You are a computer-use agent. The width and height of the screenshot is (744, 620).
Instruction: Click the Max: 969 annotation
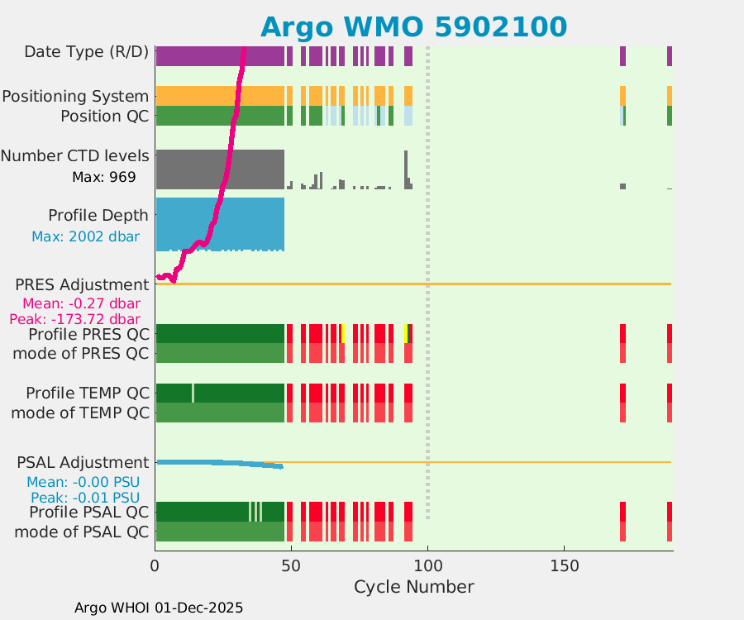coord(103,176)
